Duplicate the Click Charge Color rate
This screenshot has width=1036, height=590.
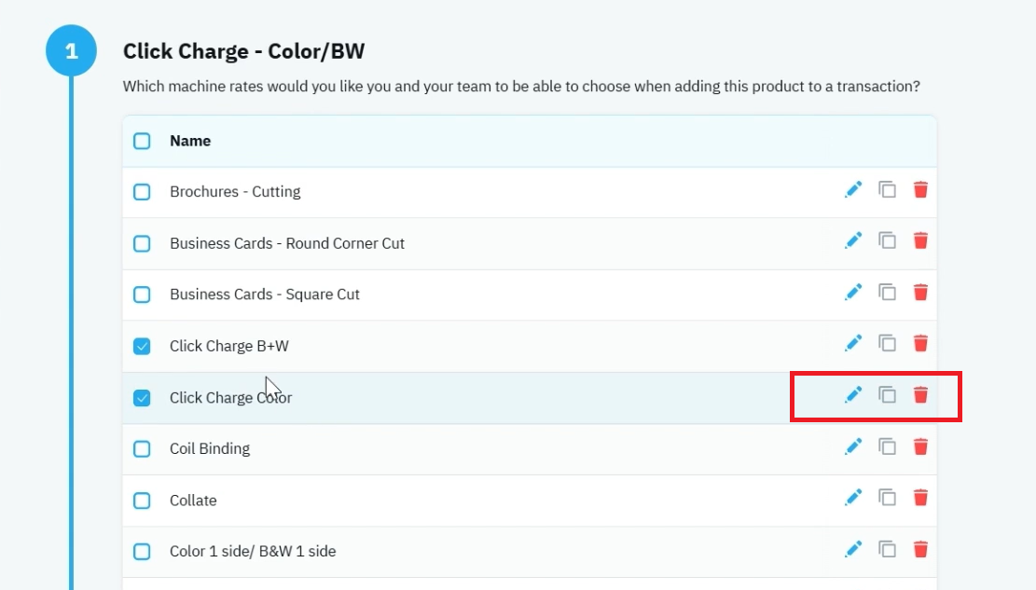(888, 395)
